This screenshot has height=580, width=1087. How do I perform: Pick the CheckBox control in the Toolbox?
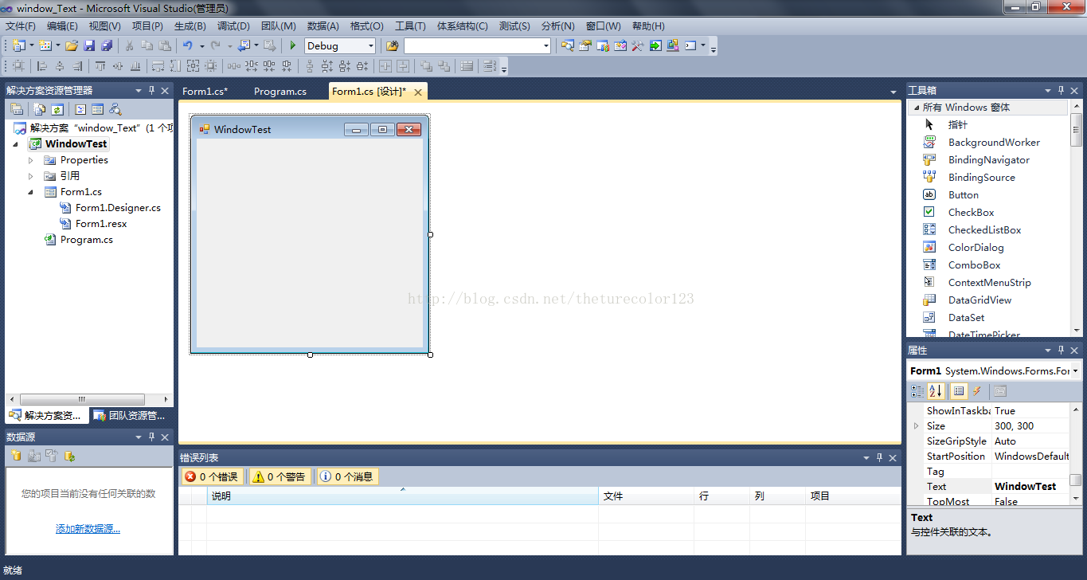click(971, 212)
